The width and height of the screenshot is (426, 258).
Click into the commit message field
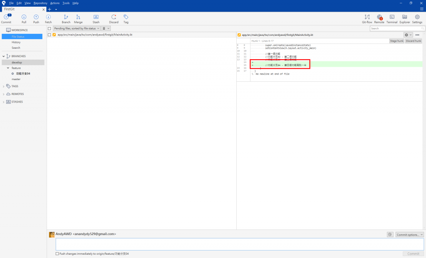point(240,244)
